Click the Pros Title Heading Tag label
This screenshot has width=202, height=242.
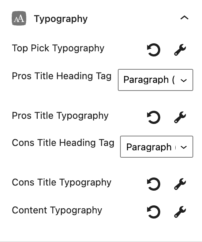point(61,76)
